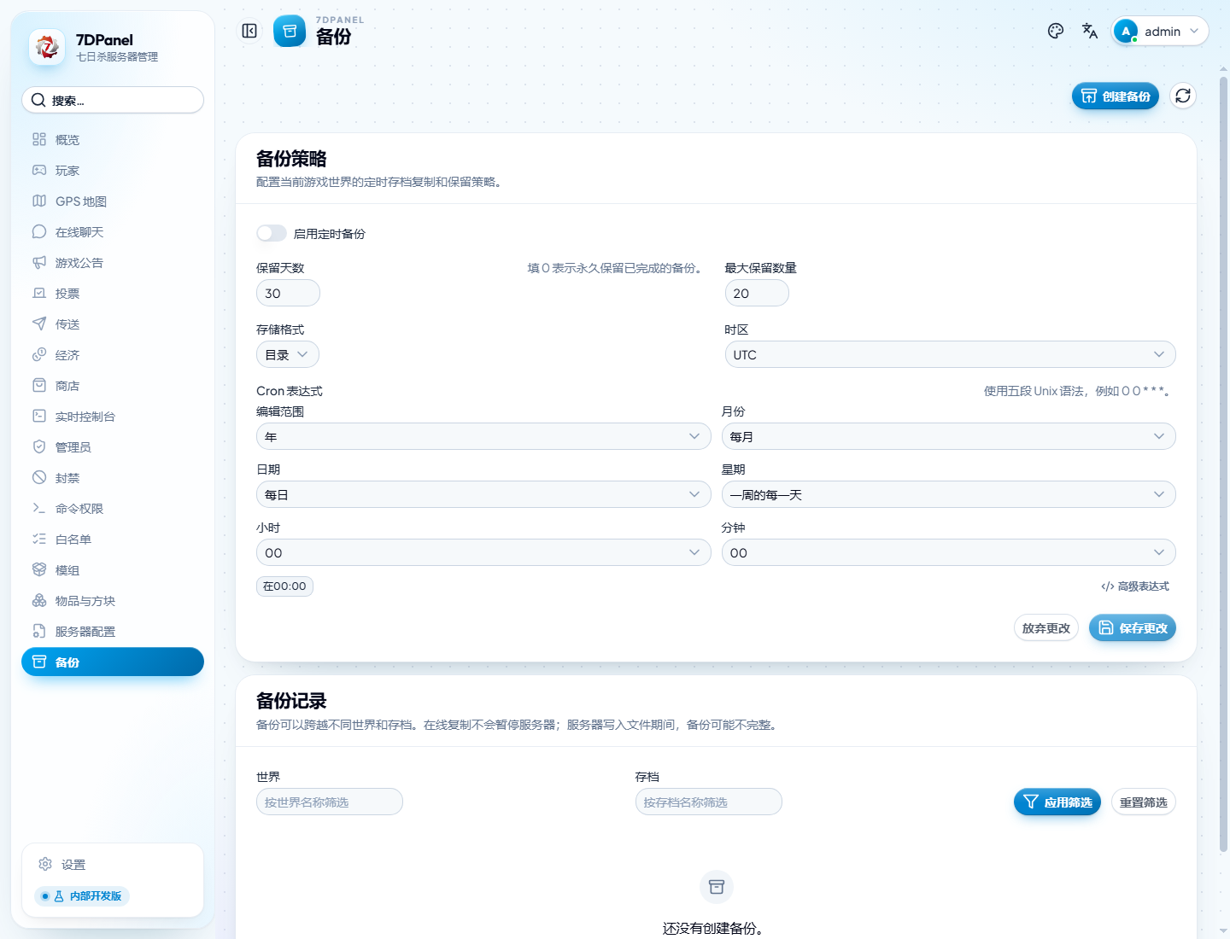Open the admin user menu
This screenshot has width=1230, height=939.
(1160, 31)
